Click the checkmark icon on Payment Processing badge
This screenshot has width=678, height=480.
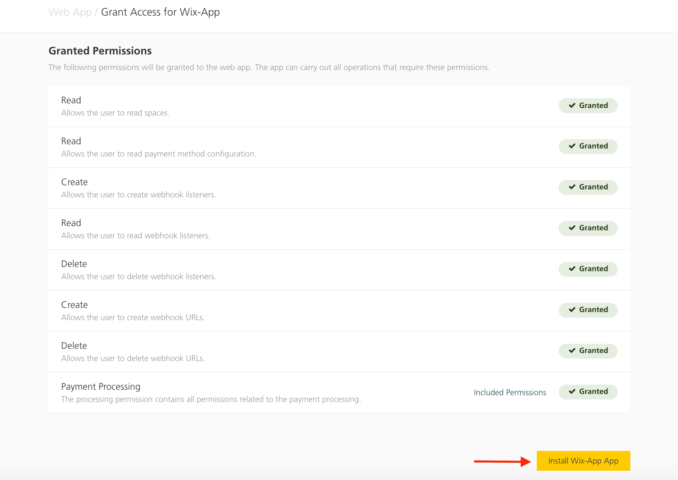pyautogui.click(x=573, y=391)
